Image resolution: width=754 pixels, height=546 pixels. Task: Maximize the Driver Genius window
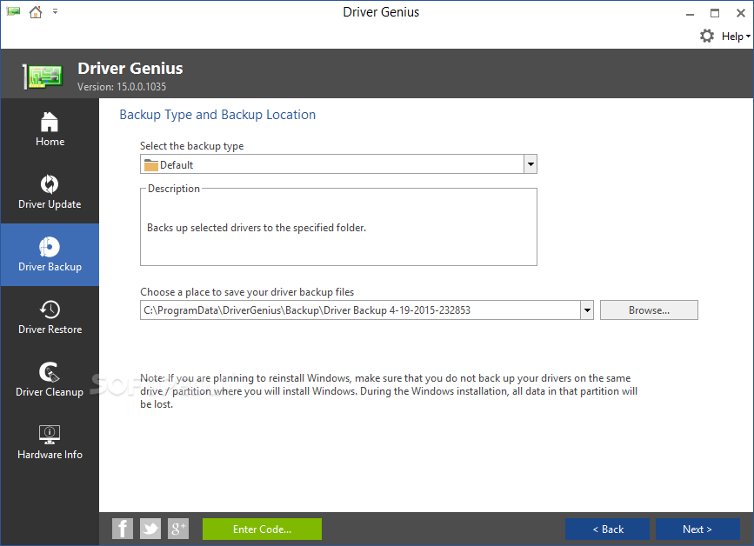pyautogui.click(x=715, y=13)
